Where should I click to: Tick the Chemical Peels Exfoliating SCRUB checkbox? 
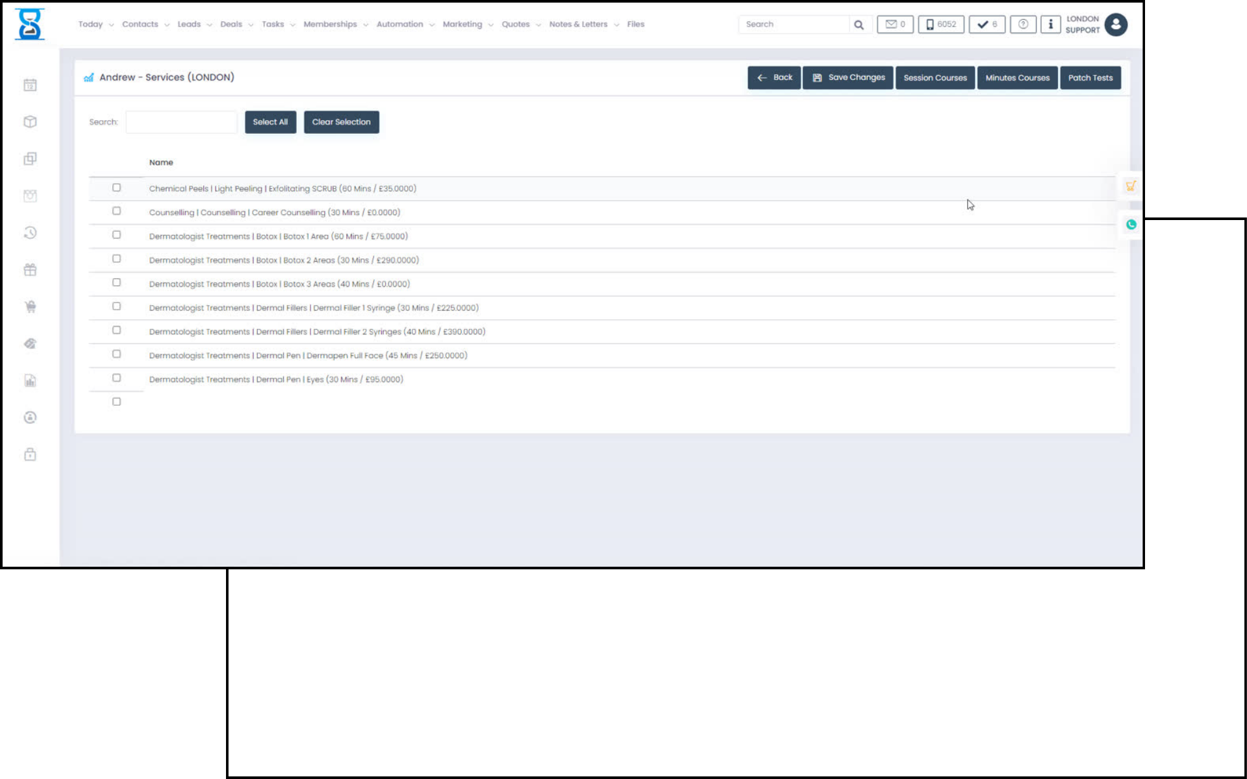pyautogui.click(x=116, y=188)
